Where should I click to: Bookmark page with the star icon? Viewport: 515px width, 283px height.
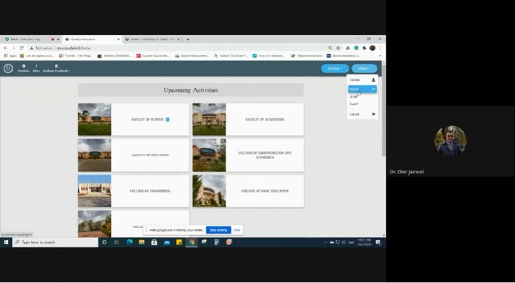coord(338,48)
